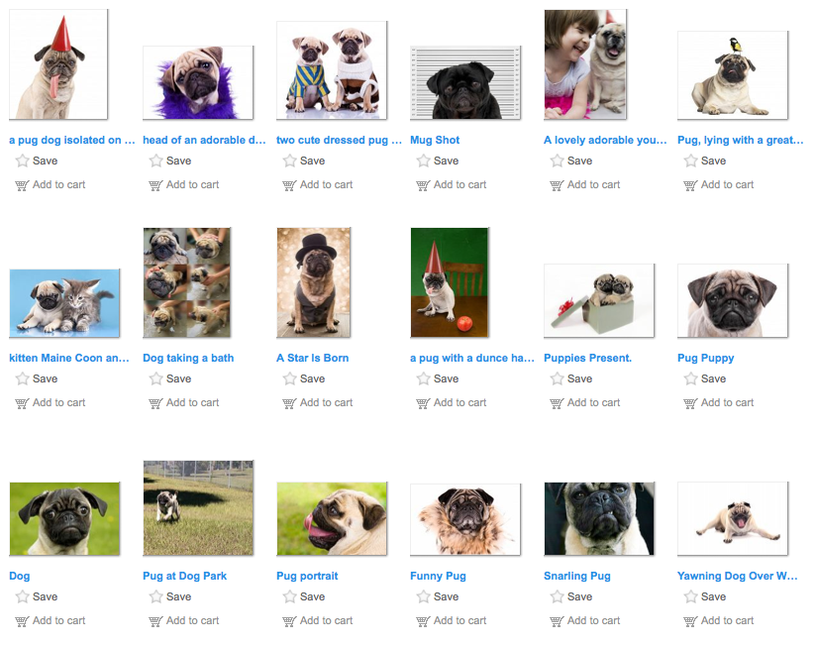Click the cart icon under Snarling Pug

(557, 621)
